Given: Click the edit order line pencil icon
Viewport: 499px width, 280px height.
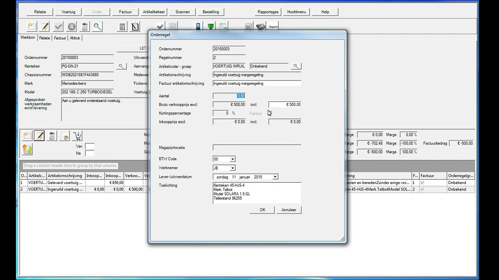Looking at the screenshot, I should 39,135.
